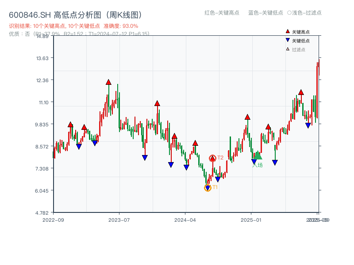Click the 13.63 y-axis label

coord(42,58)
